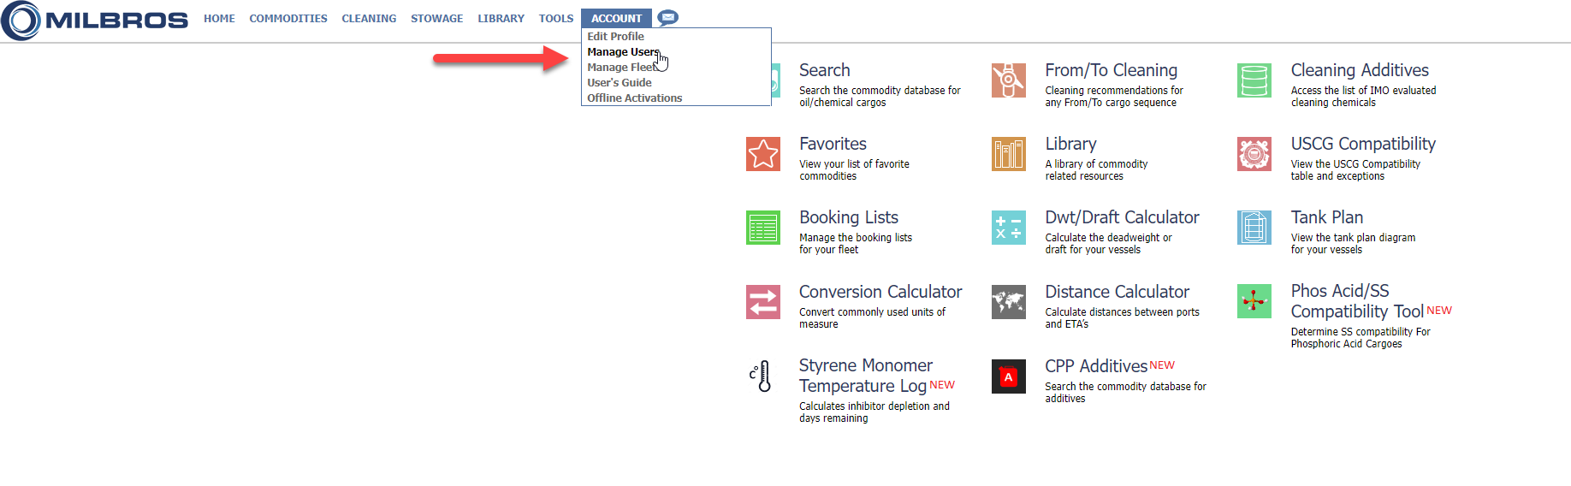Click the Favorites star icon
The image size is (1571, 486).
click(762, 154)
